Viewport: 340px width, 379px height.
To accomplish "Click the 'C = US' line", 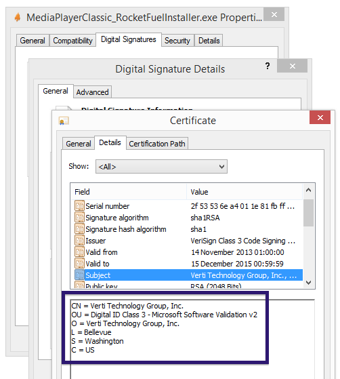I will tap(83, 350).
